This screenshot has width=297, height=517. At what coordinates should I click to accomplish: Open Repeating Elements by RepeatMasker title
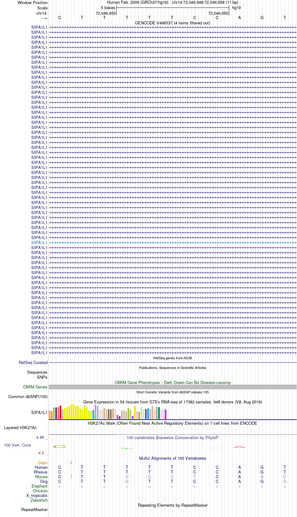point(173,505)
